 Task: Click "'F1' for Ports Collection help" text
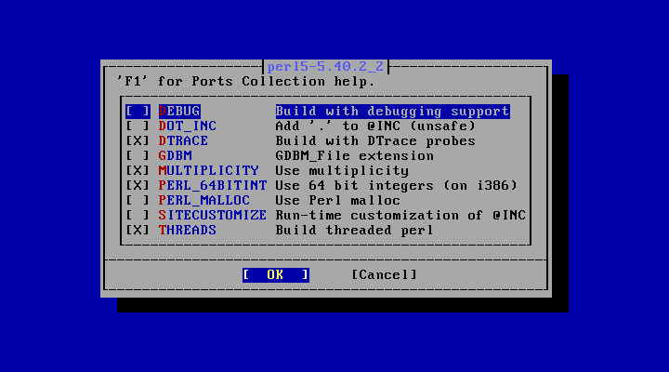point(245,82)
